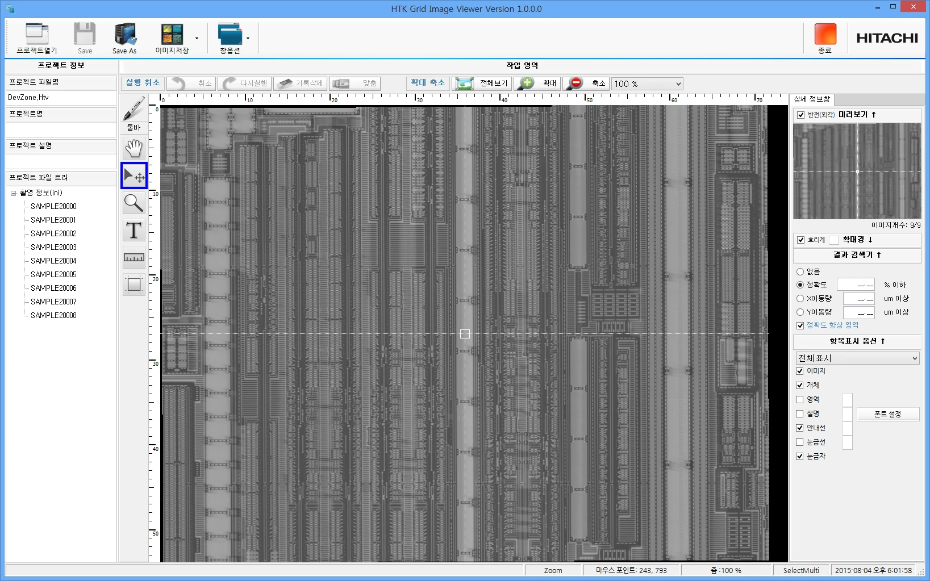Click the orange 종료 exit icon
This screenshot has height=581, width=930.
[825, 34]
